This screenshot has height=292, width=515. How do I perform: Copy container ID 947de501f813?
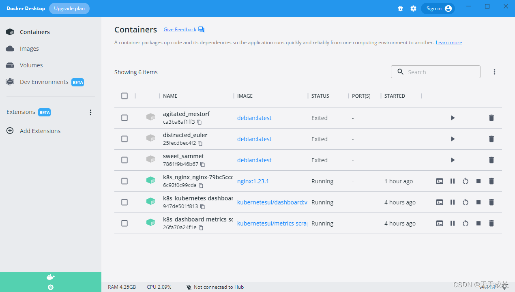203,206
